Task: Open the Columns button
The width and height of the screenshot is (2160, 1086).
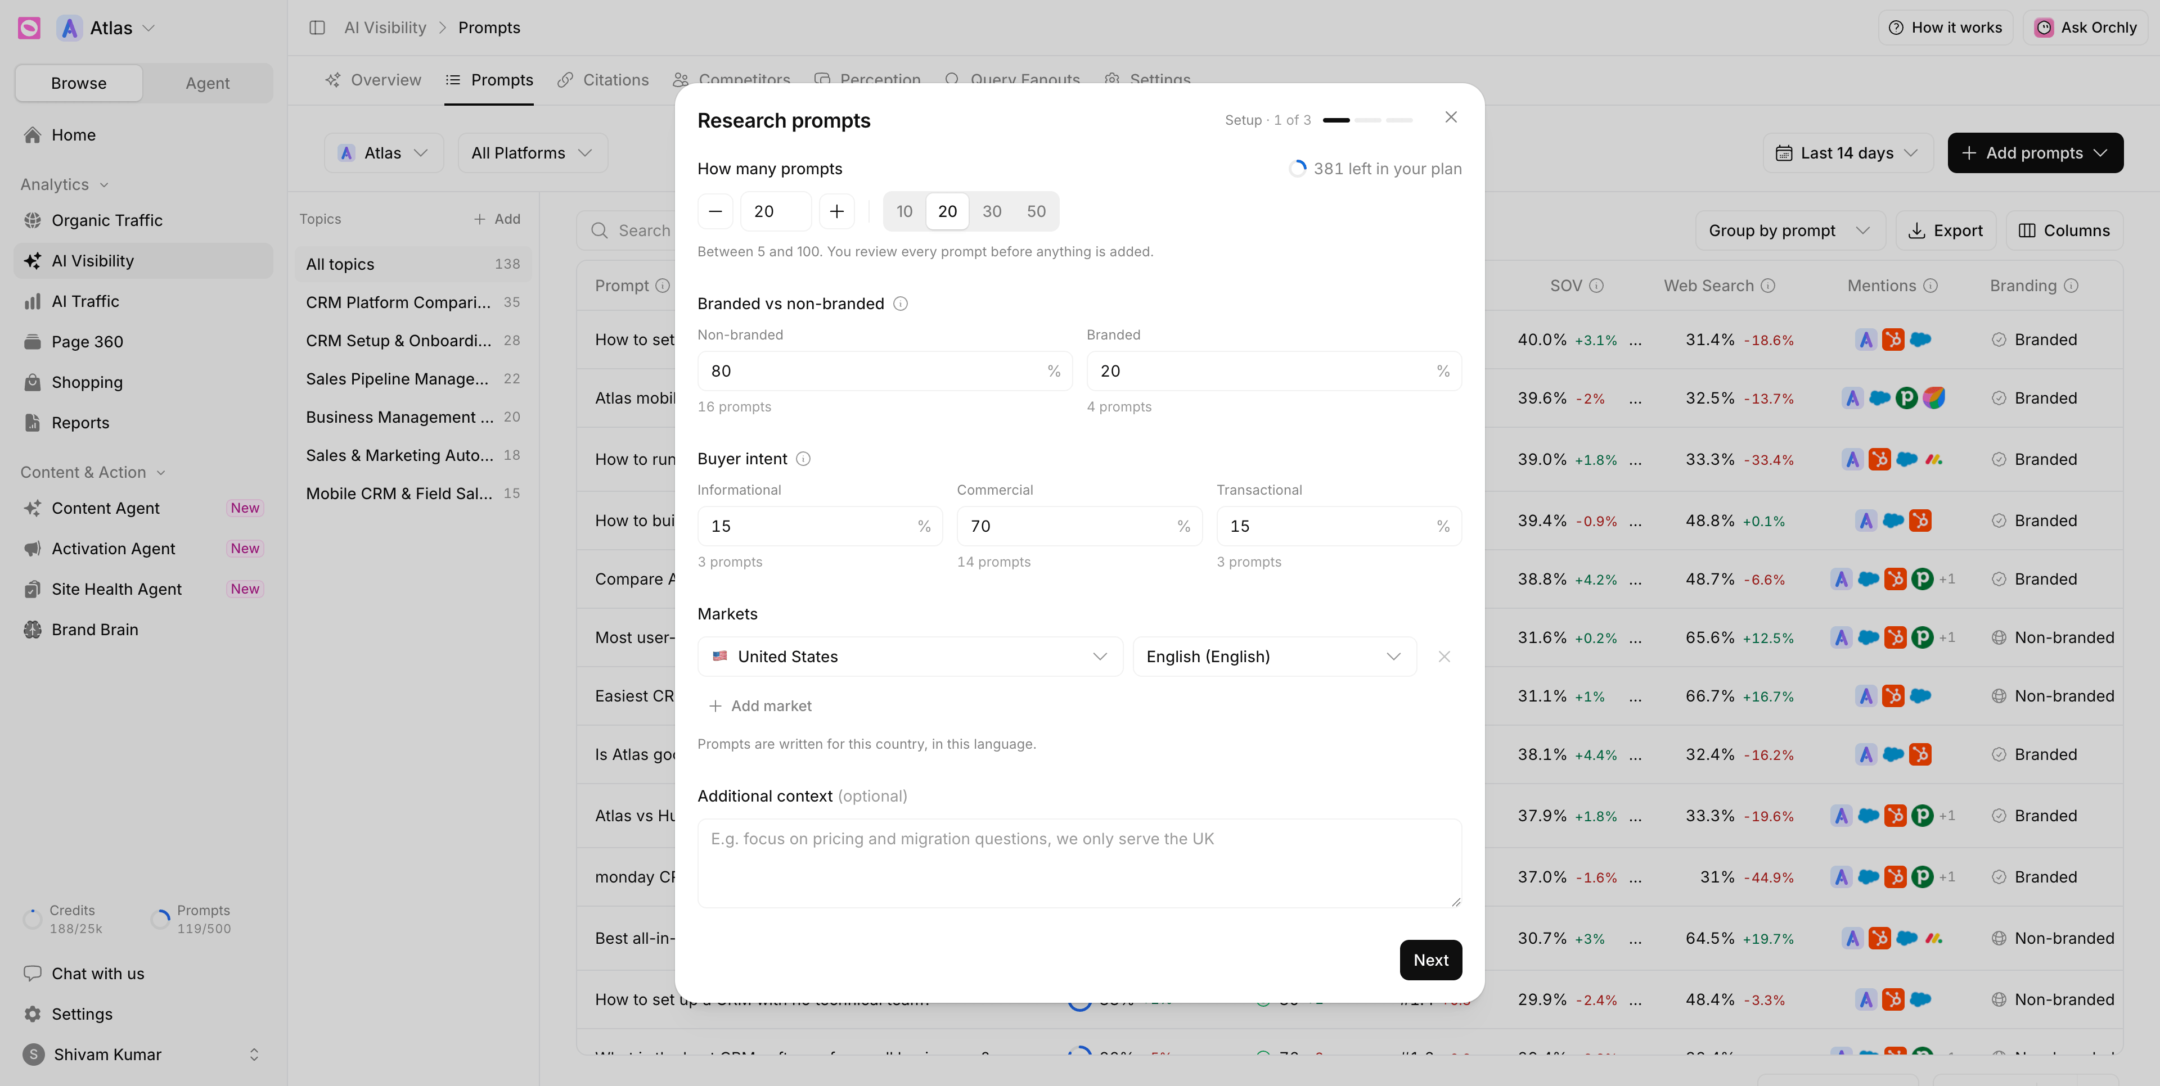Action: click(2064, 230)
